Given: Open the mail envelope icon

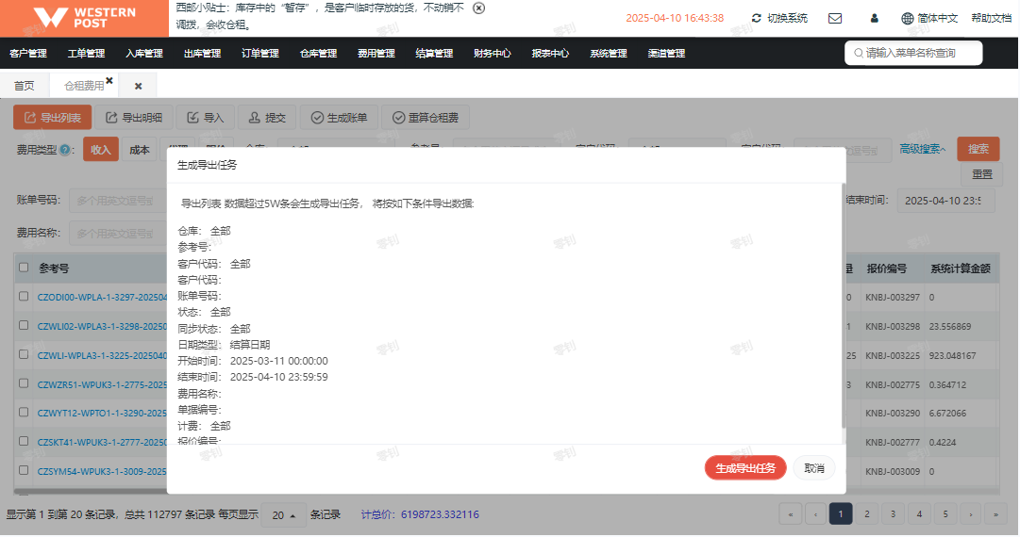Looking at the screenshot, I should [835, 18].
